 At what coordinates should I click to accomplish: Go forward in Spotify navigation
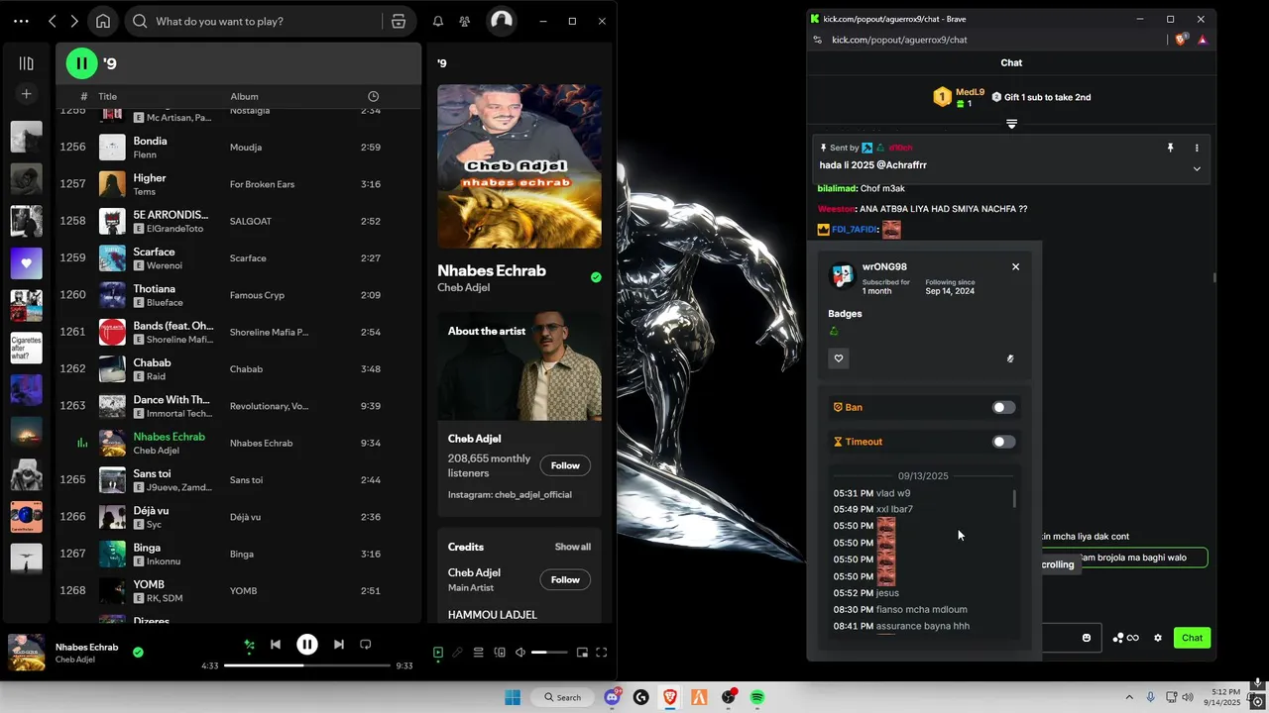tap(74, 21)
